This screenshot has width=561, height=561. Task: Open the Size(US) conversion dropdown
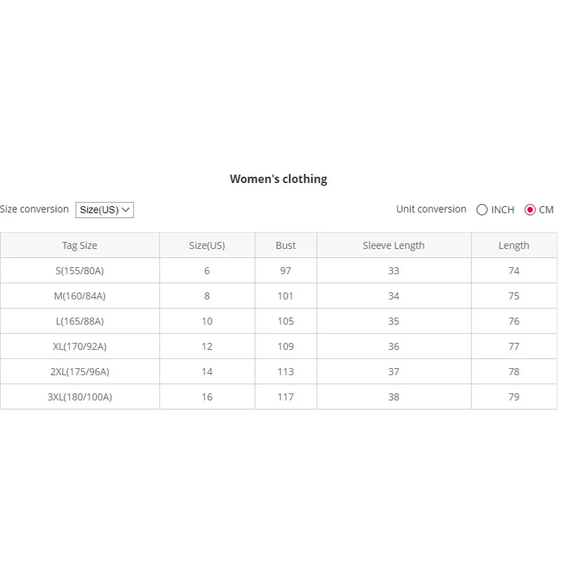104,210
